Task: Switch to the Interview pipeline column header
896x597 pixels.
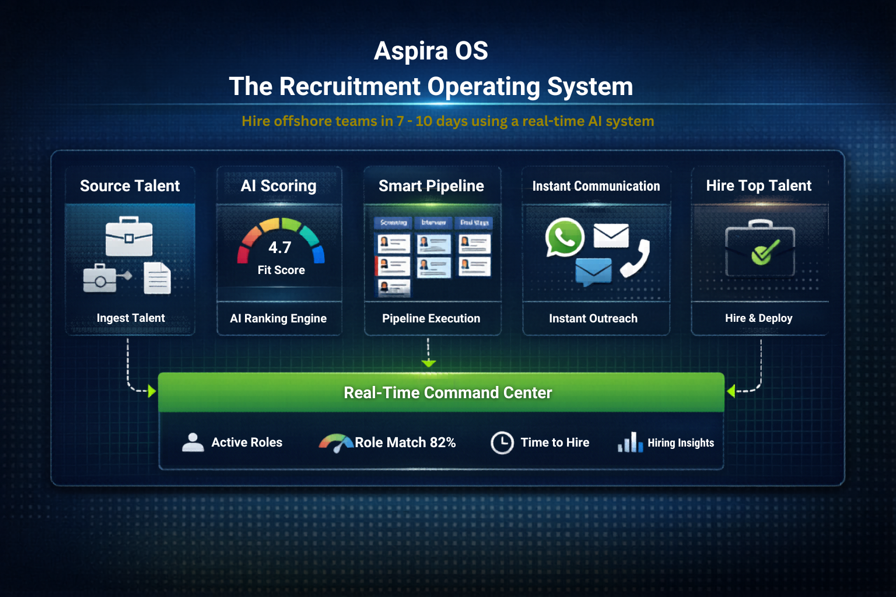Action: 433,223
